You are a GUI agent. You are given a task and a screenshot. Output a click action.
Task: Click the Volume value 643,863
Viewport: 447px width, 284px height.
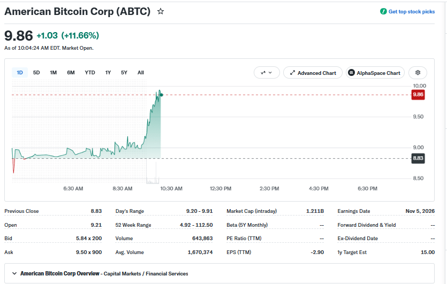202,239
